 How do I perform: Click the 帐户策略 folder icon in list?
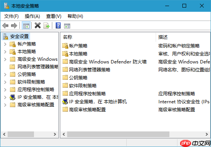[65, 46]
